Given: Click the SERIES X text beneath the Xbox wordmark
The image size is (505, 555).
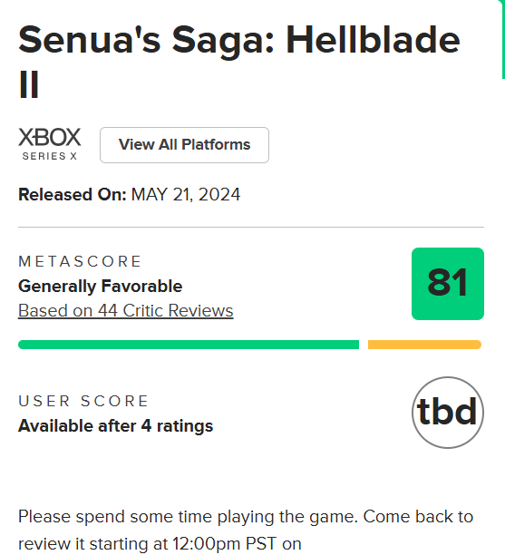Looking at the screenshot, I should [x=50, y=156].
